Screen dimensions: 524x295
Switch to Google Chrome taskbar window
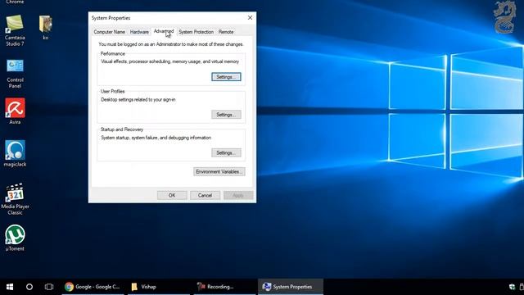click(93, 287)
